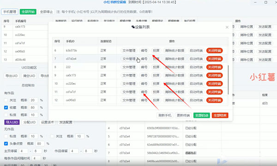277x166 pixels.
Task: Click 发送配置 in main row cc220ec
Action: pyautogui.click(x=265, y=35)
